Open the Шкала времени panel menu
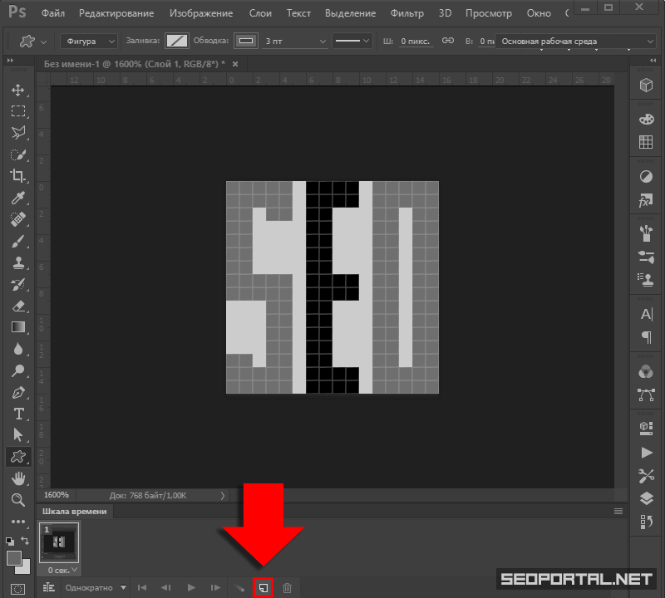665x598 pixels. [618, 511]
